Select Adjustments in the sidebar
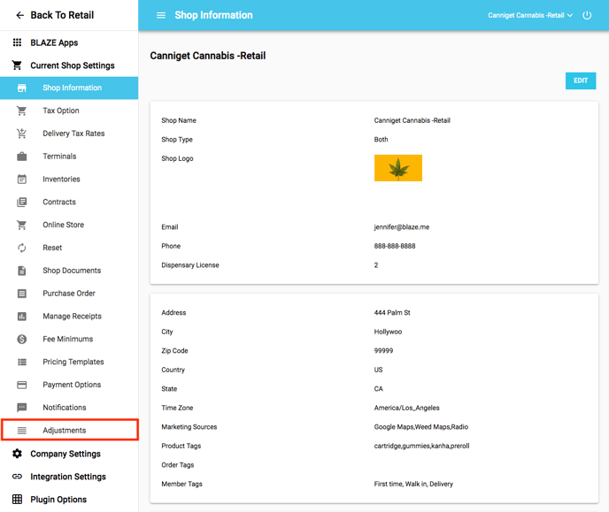This screenshot has height=512, width=609. [69, 431]
